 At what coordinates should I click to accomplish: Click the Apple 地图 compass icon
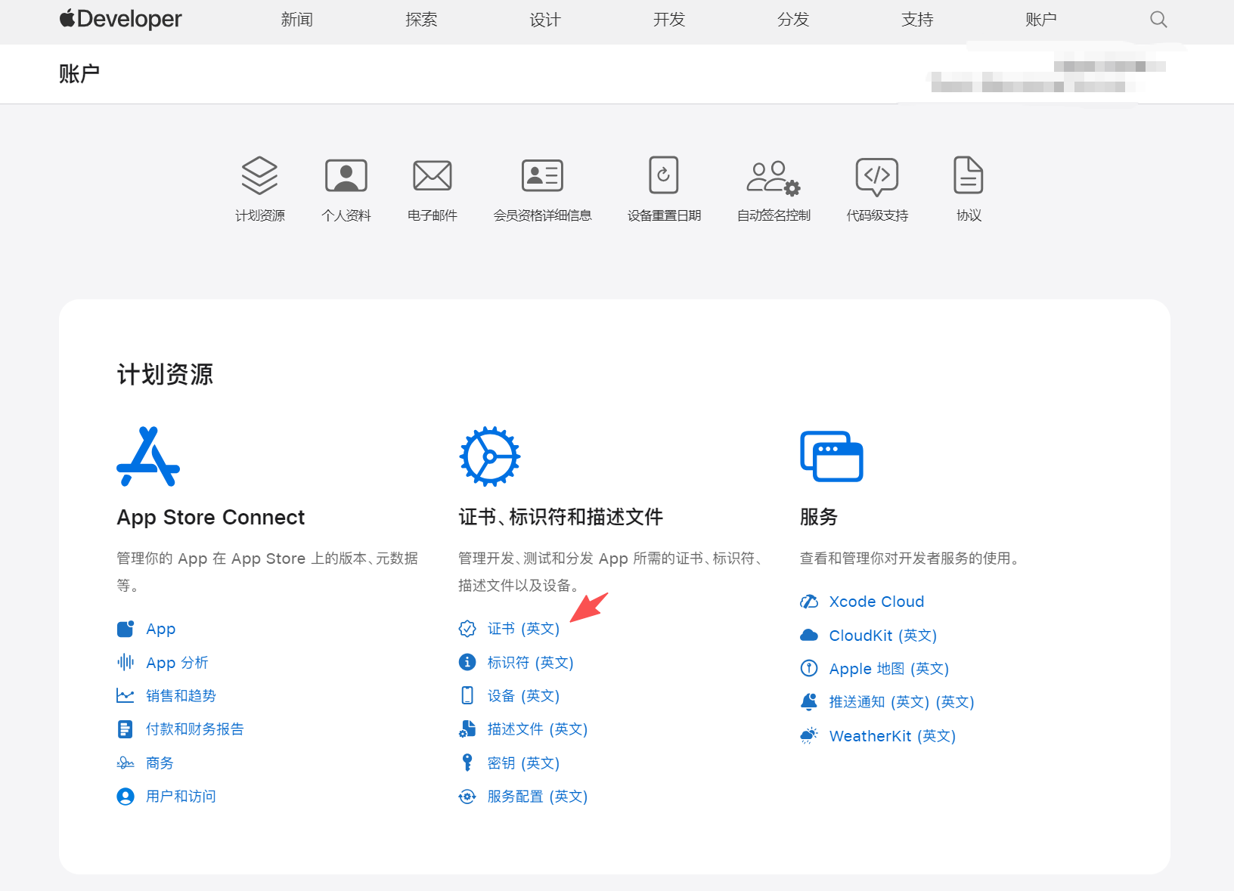click(x=809, y=668)
